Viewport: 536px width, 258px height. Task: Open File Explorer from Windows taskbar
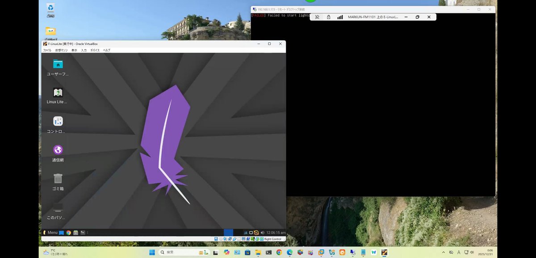pos(258,252)
